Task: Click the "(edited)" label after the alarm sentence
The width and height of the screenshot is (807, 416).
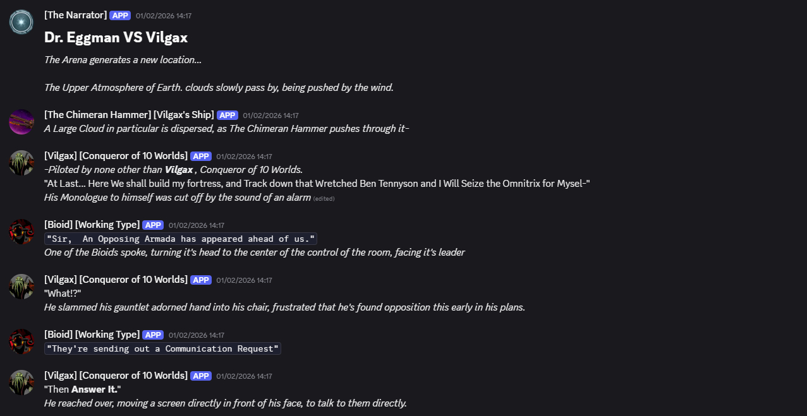Action: [324, 199]
